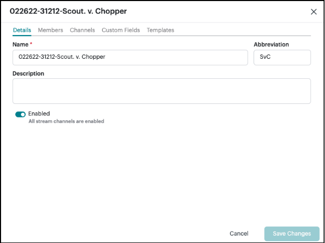Click the 'All stream channels are enabled' text
This screenshot has width=325, height=243.
pos(66,121)
